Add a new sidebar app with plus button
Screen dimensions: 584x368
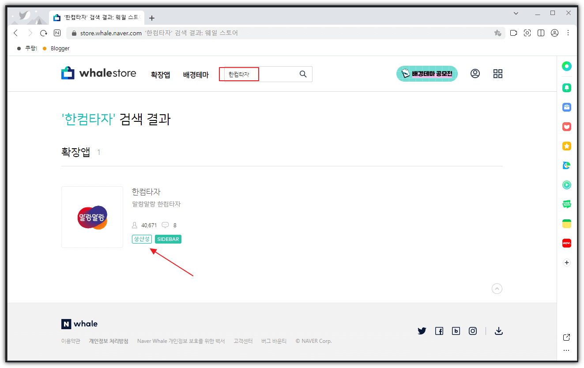[x=567, y=263]
